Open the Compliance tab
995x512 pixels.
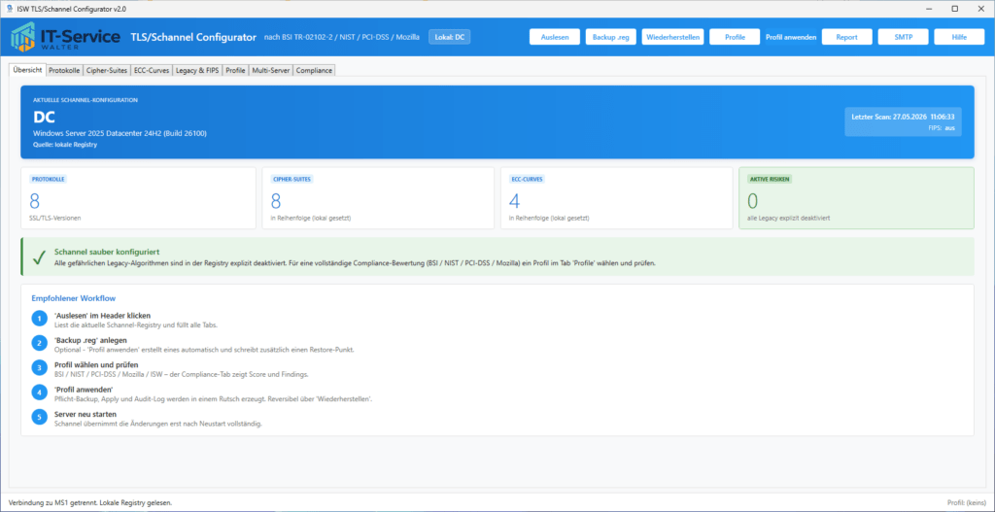coord(314,70)
